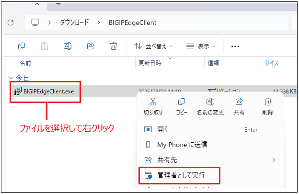Click コピー copy in the context menu

182,106
